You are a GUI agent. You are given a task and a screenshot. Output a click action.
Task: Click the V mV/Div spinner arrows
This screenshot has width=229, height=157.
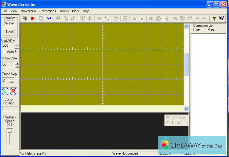point(17,46)
